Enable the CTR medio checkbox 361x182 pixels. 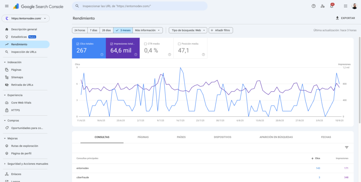click(146, 44)
